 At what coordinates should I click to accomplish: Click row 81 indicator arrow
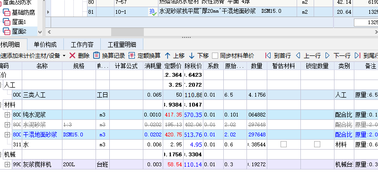48,11
